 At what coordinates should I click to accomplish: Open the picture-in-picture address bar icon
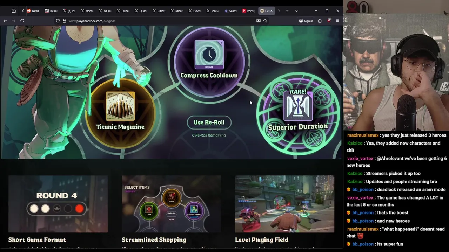point(259,21)
